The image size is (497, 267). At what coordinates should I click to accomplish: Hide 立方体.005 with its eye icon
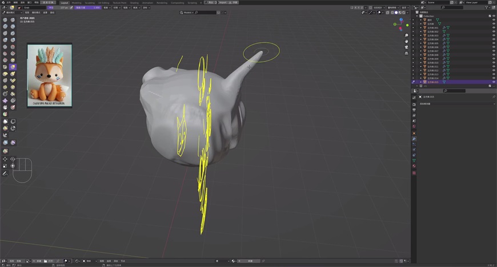tap(494, 43)
